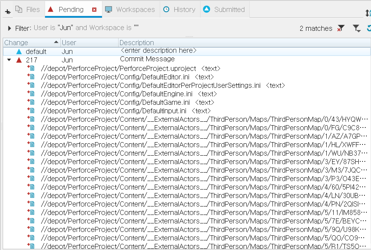
Task: Click the Description column header
Action: (137, 43)
